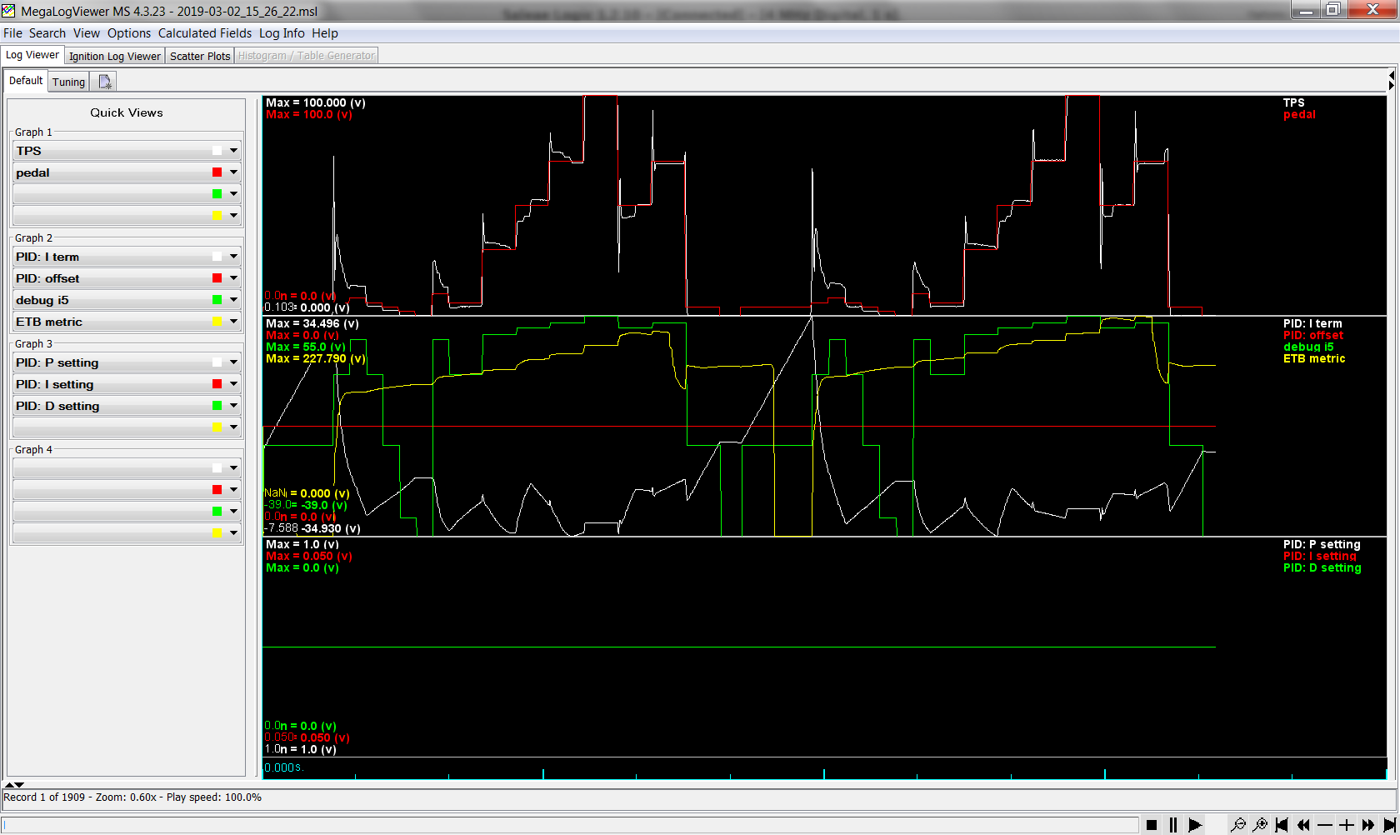1400x835 pixels.
Task: Click Graph 1 green color swatch
Action: [217, 194]
